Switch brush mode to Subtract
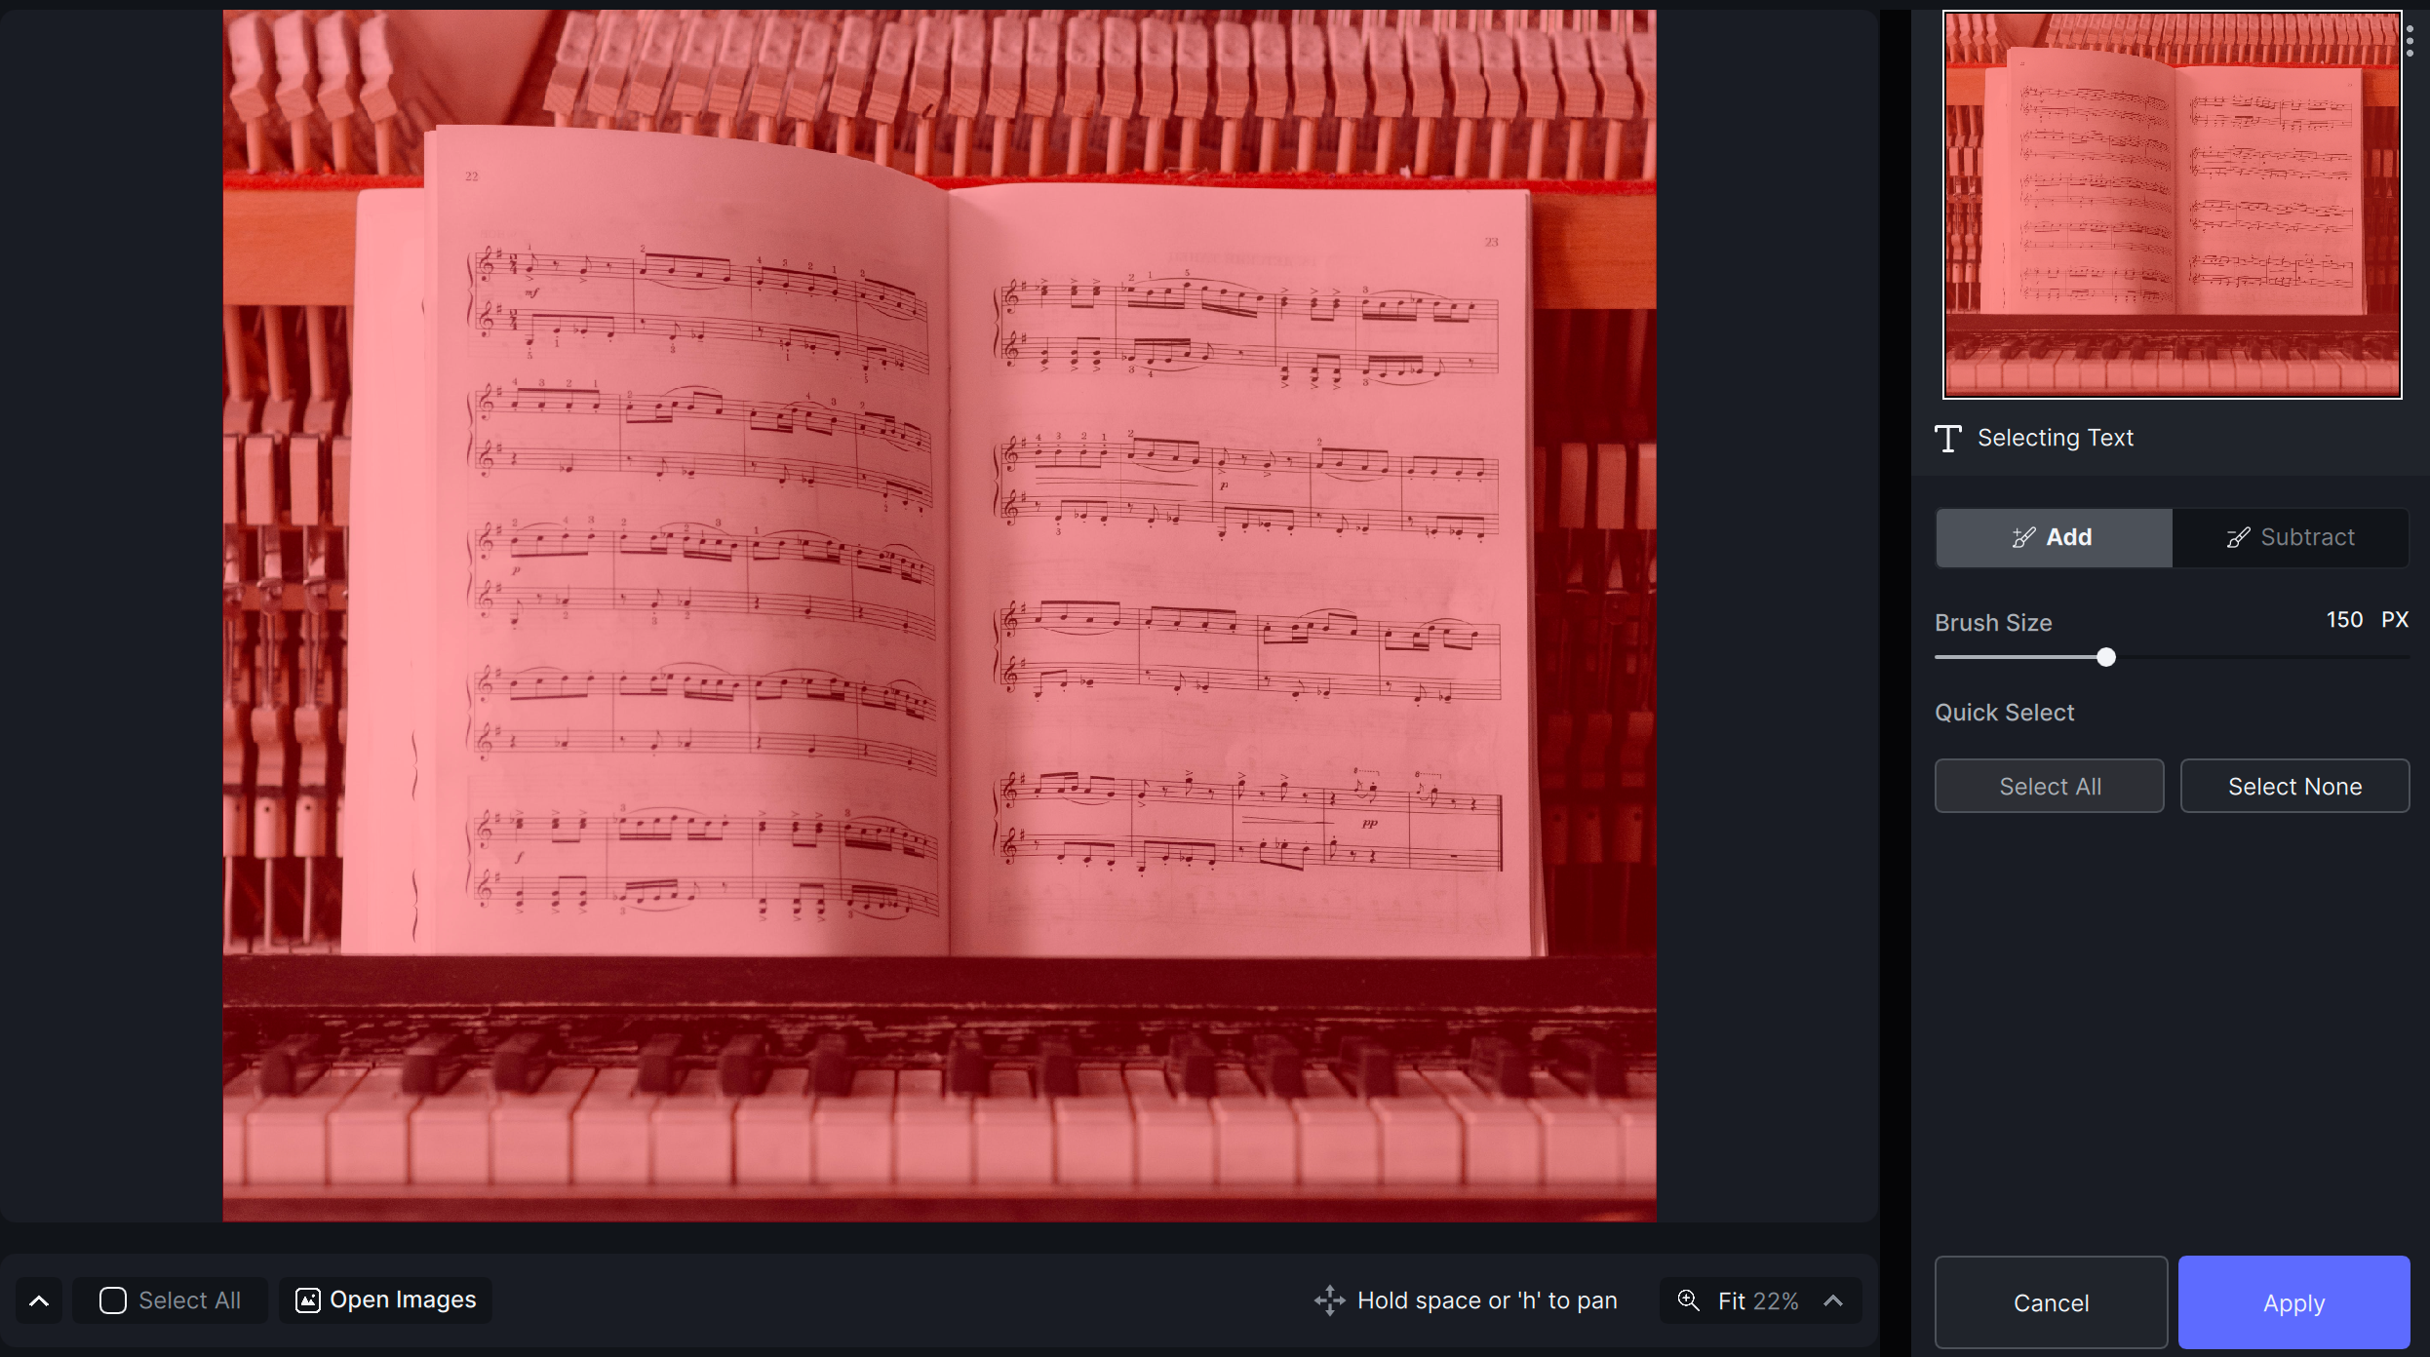The height and width of the screenshot is (1357, 2430). coord(2291,538)
